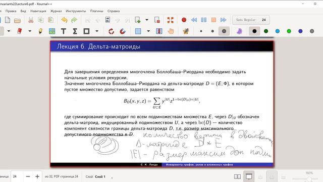This screenshot has height=182, width=323.
Task: Open the Вид menu
Action: point(23,11)
